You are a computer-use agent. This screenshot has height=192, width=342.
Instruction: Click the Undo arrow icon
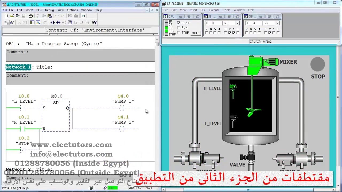coord(57,16)
